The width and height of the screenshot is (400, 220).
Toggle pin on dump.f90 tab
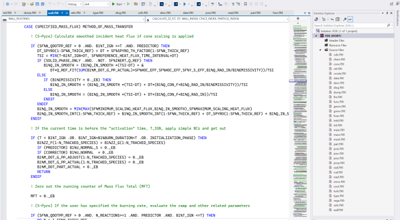point(40,13)
